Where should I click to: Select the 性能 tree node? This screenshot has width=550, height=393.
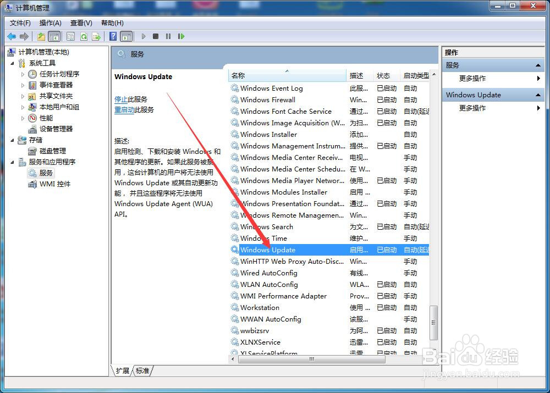46,118
